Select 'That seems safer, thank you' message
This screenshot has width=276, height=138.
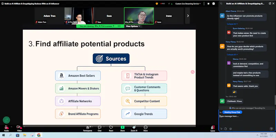tap(245, 86)
